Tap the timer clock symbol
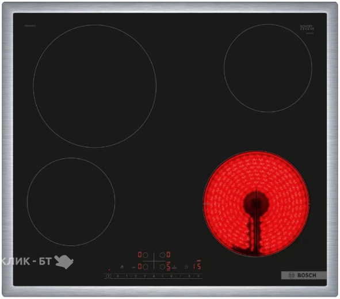 coord(186,267)
